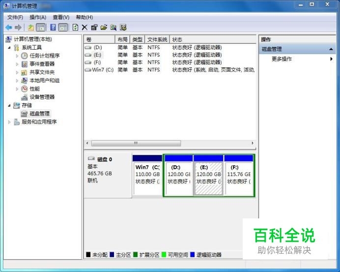
Task: Click the blue Help question-mark icon
Action: click(x=53, y=28)
